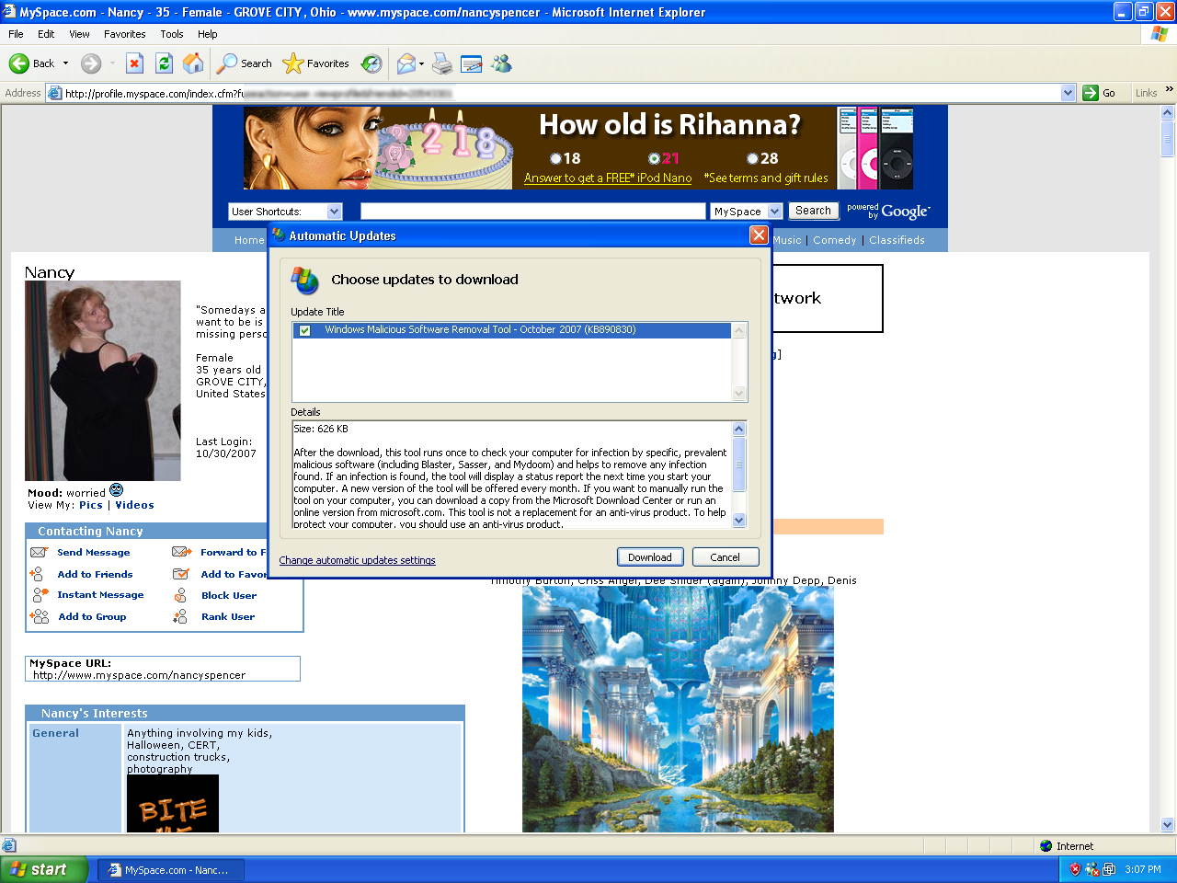Click network monitors tray icon
This screenshot has height=883, width=1177.
1109,869
